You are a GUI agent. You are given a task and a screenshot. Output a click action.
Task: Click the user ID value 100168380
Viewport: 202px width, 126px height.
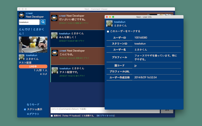click(141, 38)
